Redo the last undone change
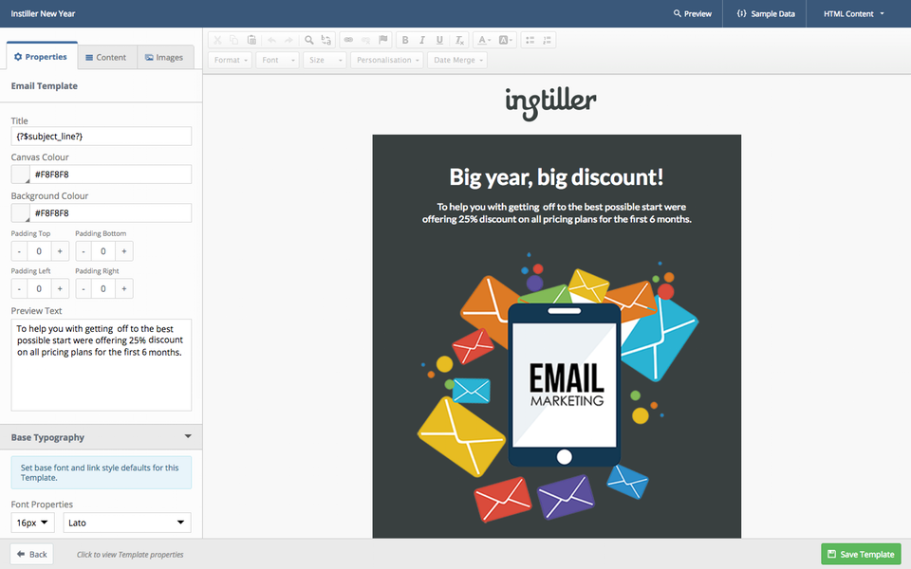 (x=289, y=40)
